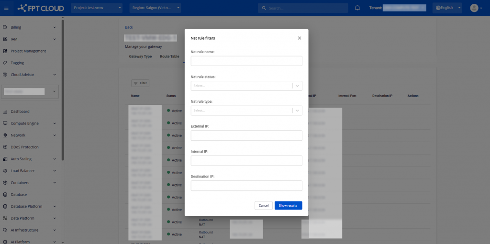Open the user avatar menu
490x244 pixels.
(476, 8)
